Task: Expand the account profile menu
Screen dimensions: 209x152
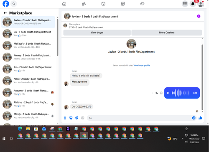Action: 201,4
